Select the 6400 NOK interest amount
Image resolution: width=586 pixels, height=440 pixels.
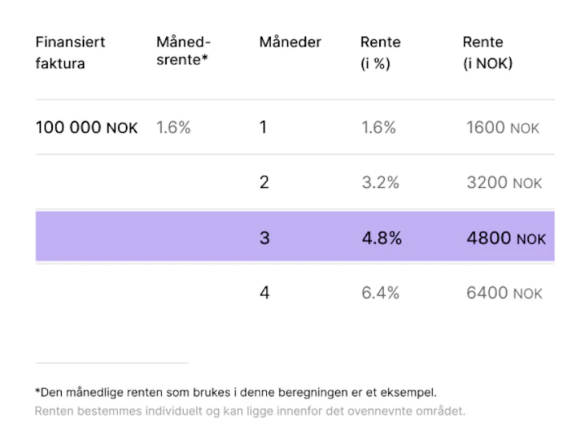(x=504, y=293)
